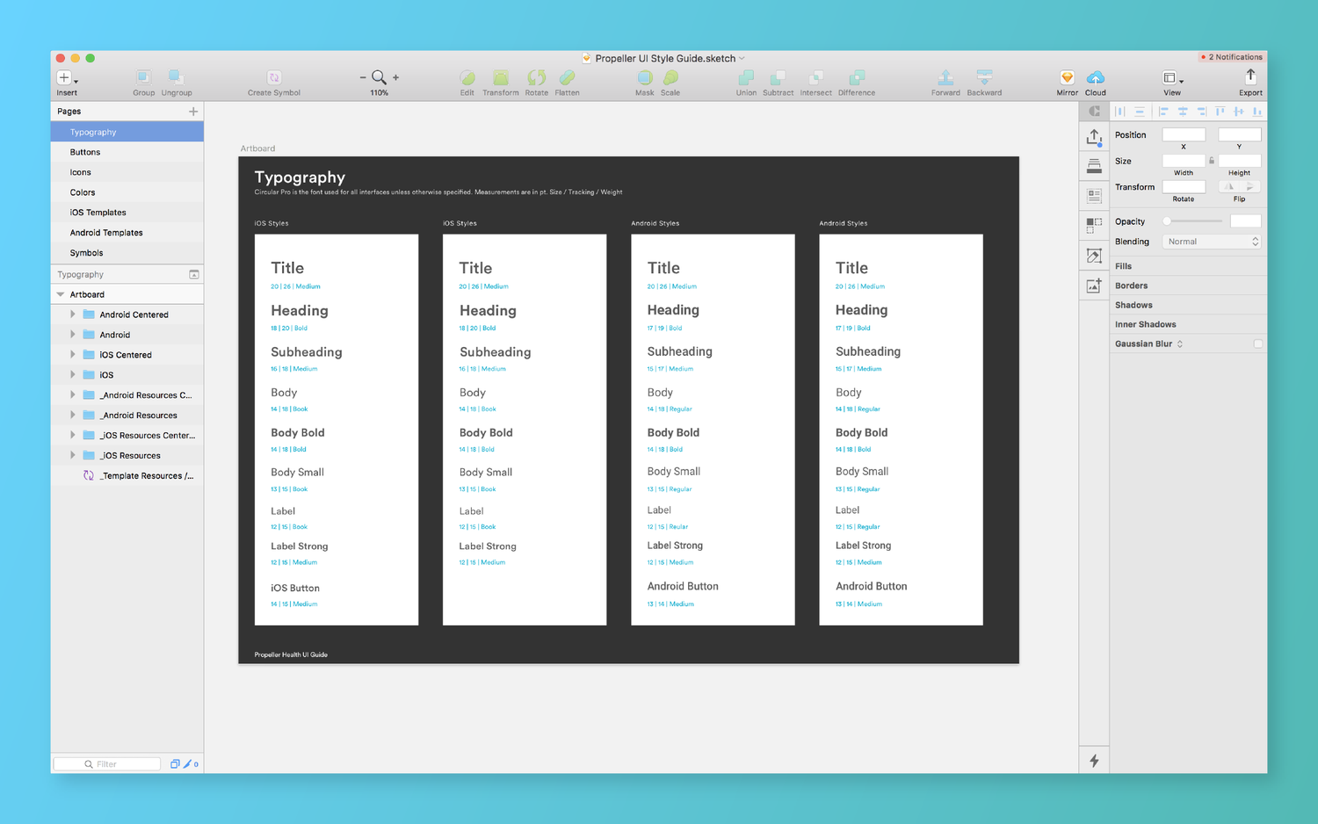The width and height of the screenshot is (1318, 824).
Task: Click the Flatten toolbar icon
Action: tap(568, 77)
